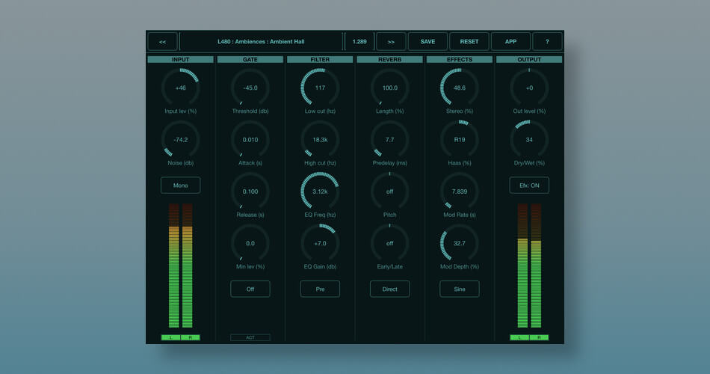The width and height of the screenshot is (710, 374).
Task: Toggle the Efx: ON button
Action: coord(529,185)
